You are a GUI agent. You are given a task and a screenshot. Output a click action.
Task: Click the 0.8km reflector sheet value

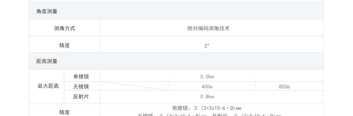point(207,97)
